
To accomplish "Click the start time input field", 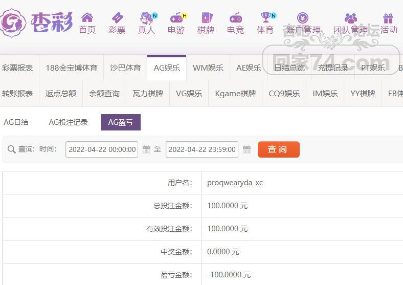I will click(102, 149).
